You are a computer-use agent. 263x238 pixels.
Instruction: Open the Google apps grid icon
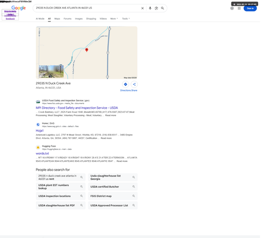[239, 8]
